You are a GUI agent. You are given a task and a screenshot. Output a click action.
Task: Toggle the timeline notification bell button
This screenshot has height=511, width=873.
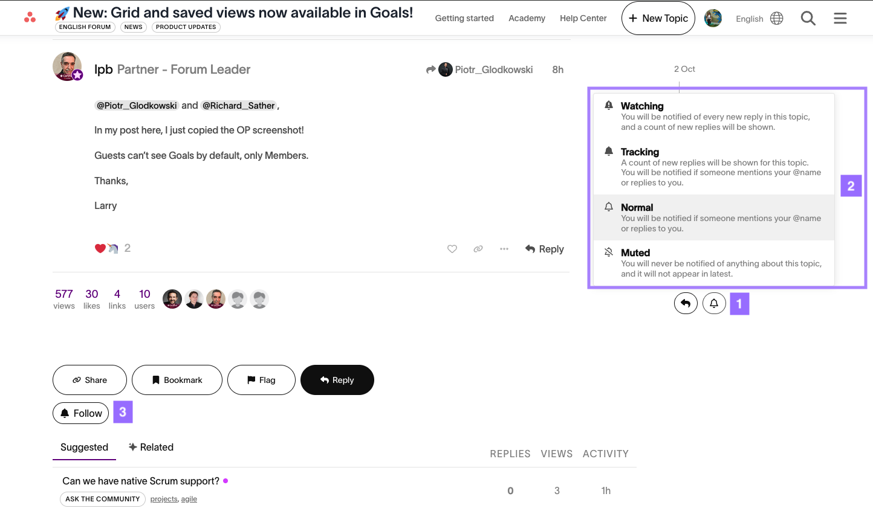pos(713,303)
